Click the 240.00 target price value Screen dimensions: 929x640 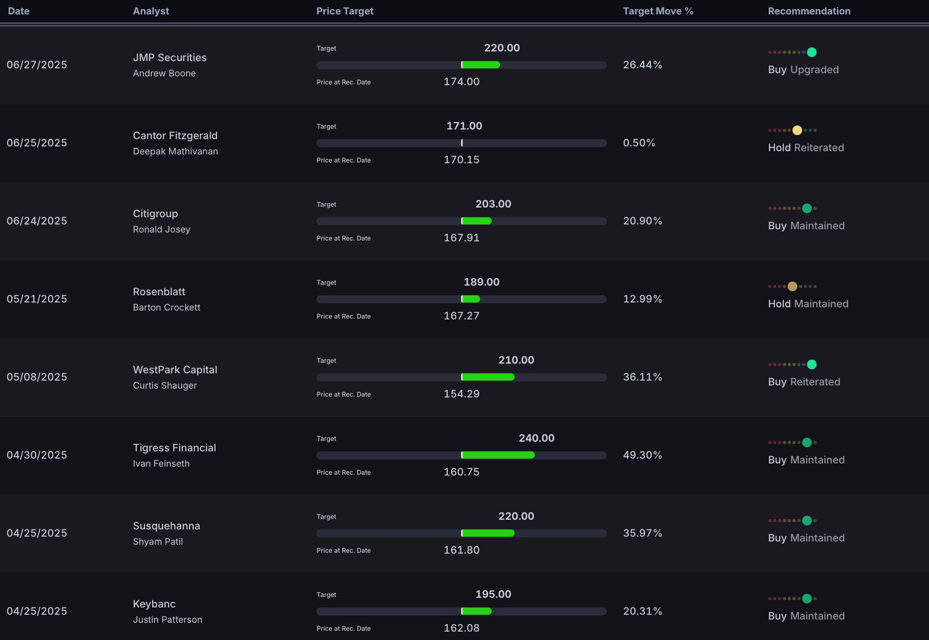tap(536, 438)
